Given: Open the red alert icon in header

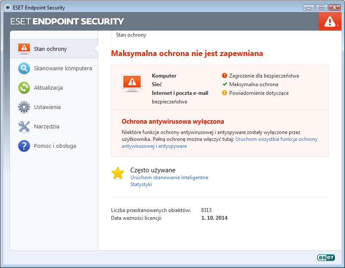Looking at the screenshot, I should (x=330, y=22).
